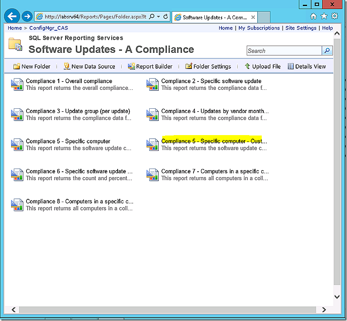347x321 pixels.
Task: Open My Subscriptions link
Action: pyautogui.click(x=259, y=28)
